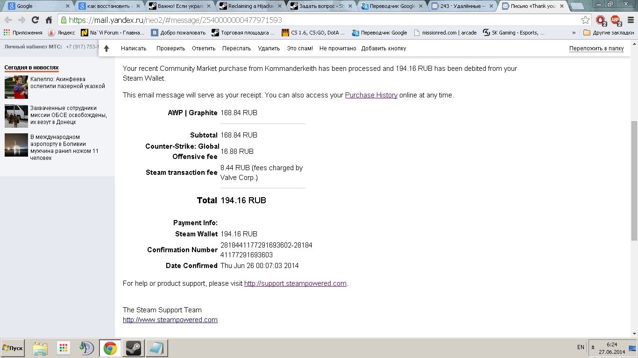Click the EN language indicator
Screen dimensions: 638x358
point(581,347)
